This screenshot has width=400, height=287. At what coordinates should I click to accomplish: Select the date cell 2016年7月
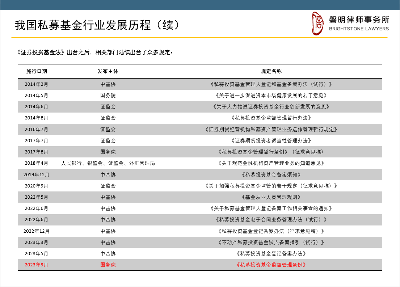coord(37,129)
